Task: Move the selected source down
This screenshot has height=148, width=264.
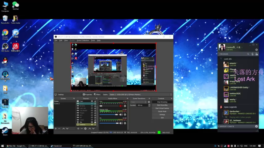Action: [93, 129]
